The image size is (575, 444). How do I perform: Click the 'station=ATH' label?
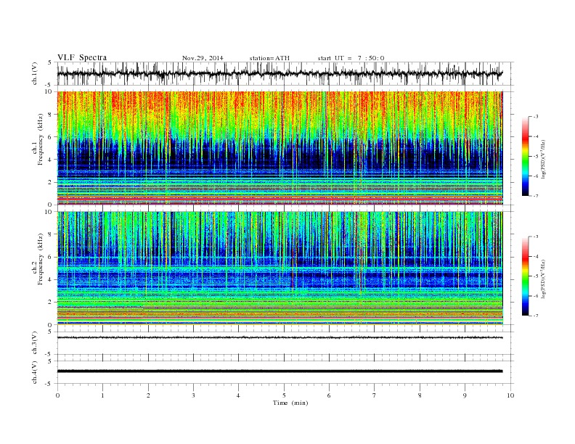tap(269, 58)
